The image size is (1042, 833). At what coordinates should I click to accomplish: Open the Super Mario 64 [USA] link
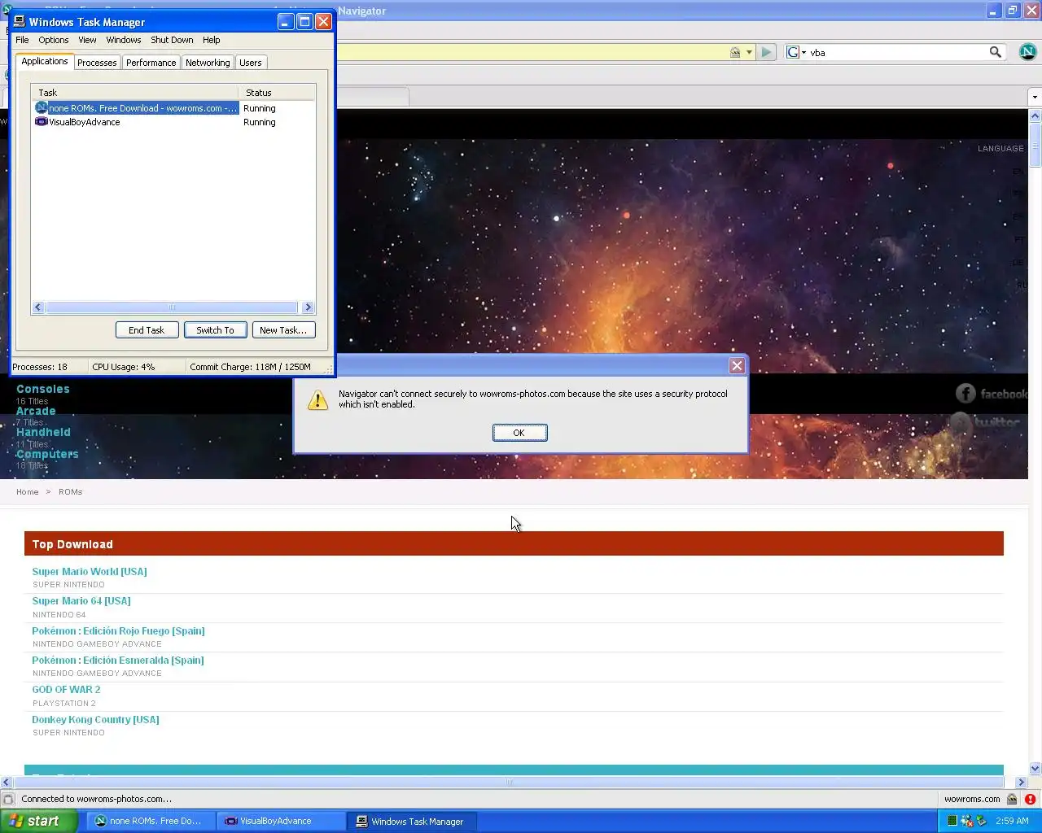81,601
